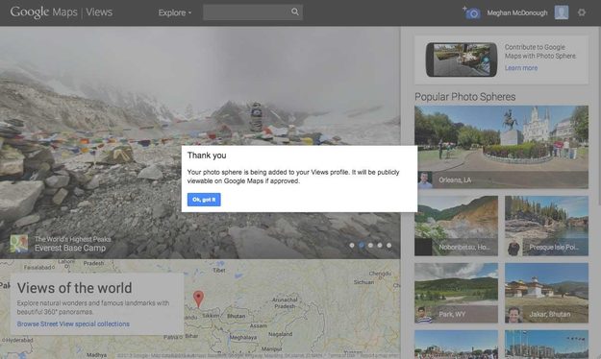Click the red map pin marker
The height and width of the screenshot is (359, 601).
click(198, 299)
